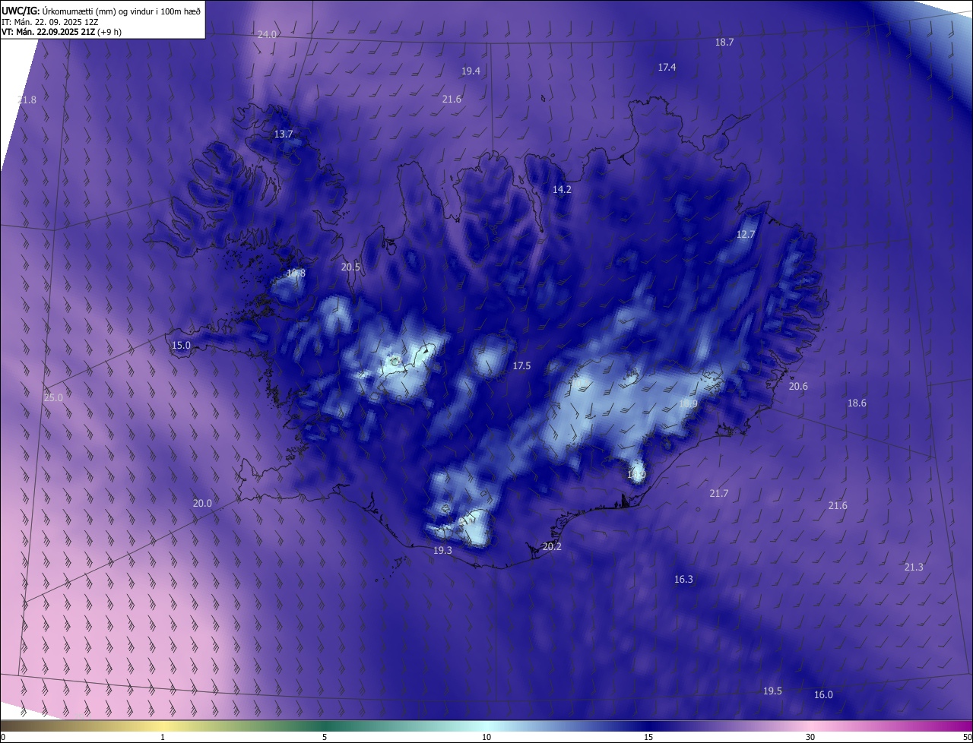Click the wind value 18.6 on the map
The width and height of the screenshot is (973, 743).
pos(857,403)
